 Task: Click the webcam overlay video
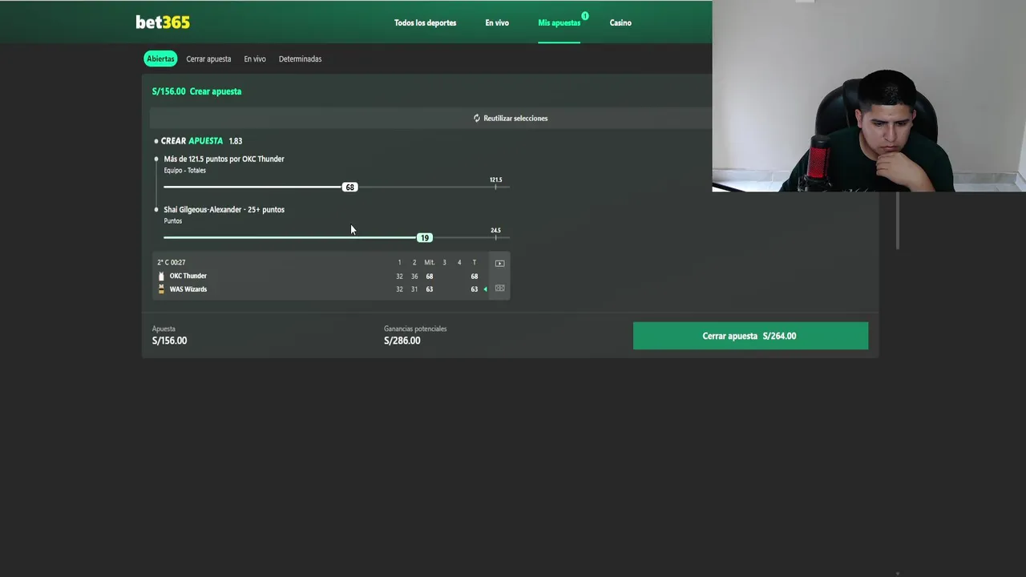(x=869, y=96)
